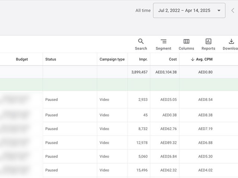Image resolution: width=238 pixels, height=178 pixels.
Task: Click Paused status in AED26.84 row
Action: (51, 156)
